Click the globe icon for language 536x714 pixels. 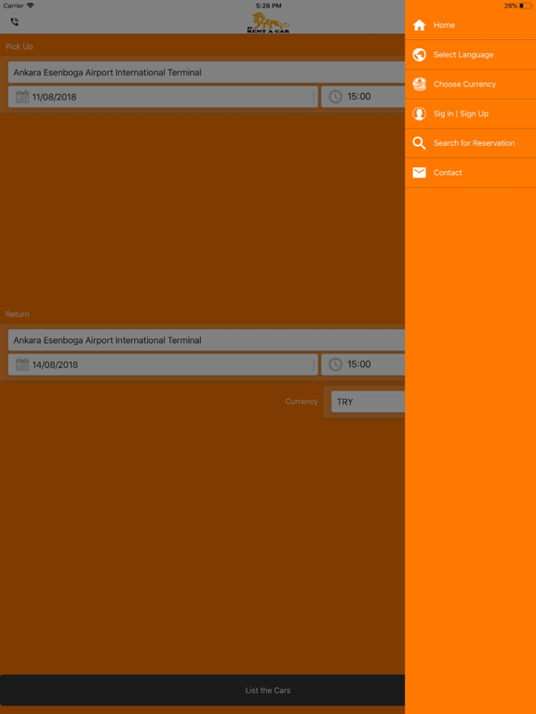[419, 55]
